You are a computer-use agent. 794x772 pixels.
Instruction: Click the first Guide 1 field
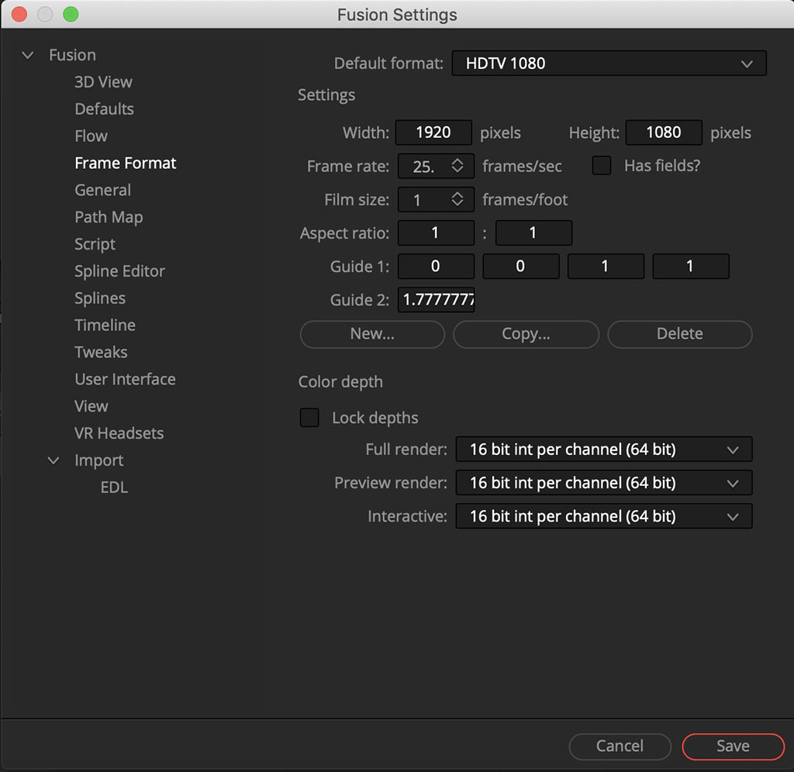pyautogui.click(x=436, y=267)
